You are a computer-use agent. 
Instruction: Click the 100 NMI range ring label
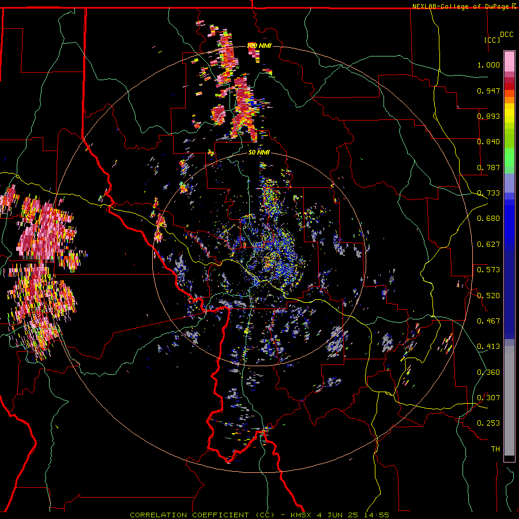point(259,46)
